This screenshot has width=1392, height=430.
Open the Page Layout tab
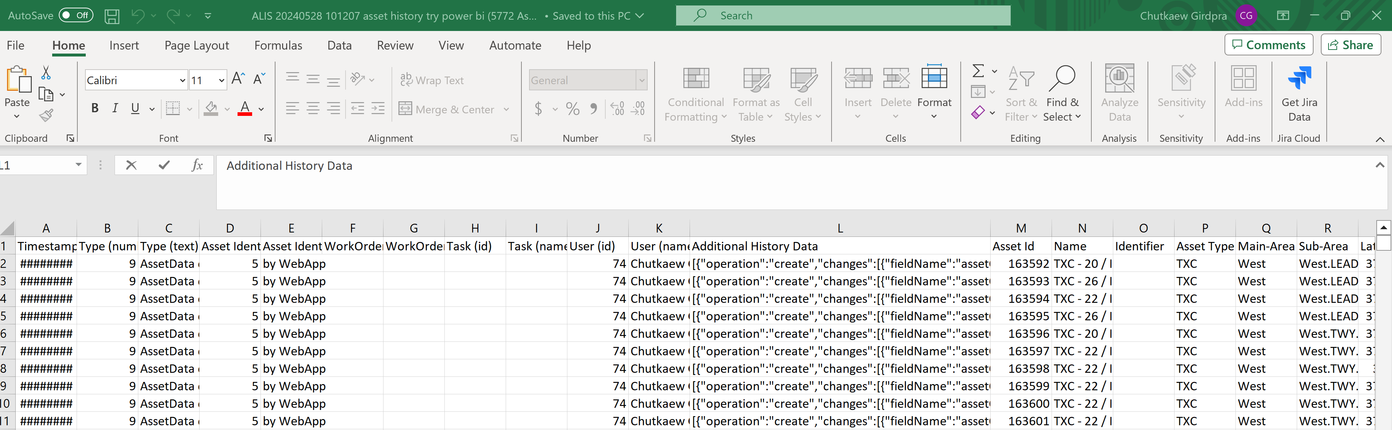[197, 45]
